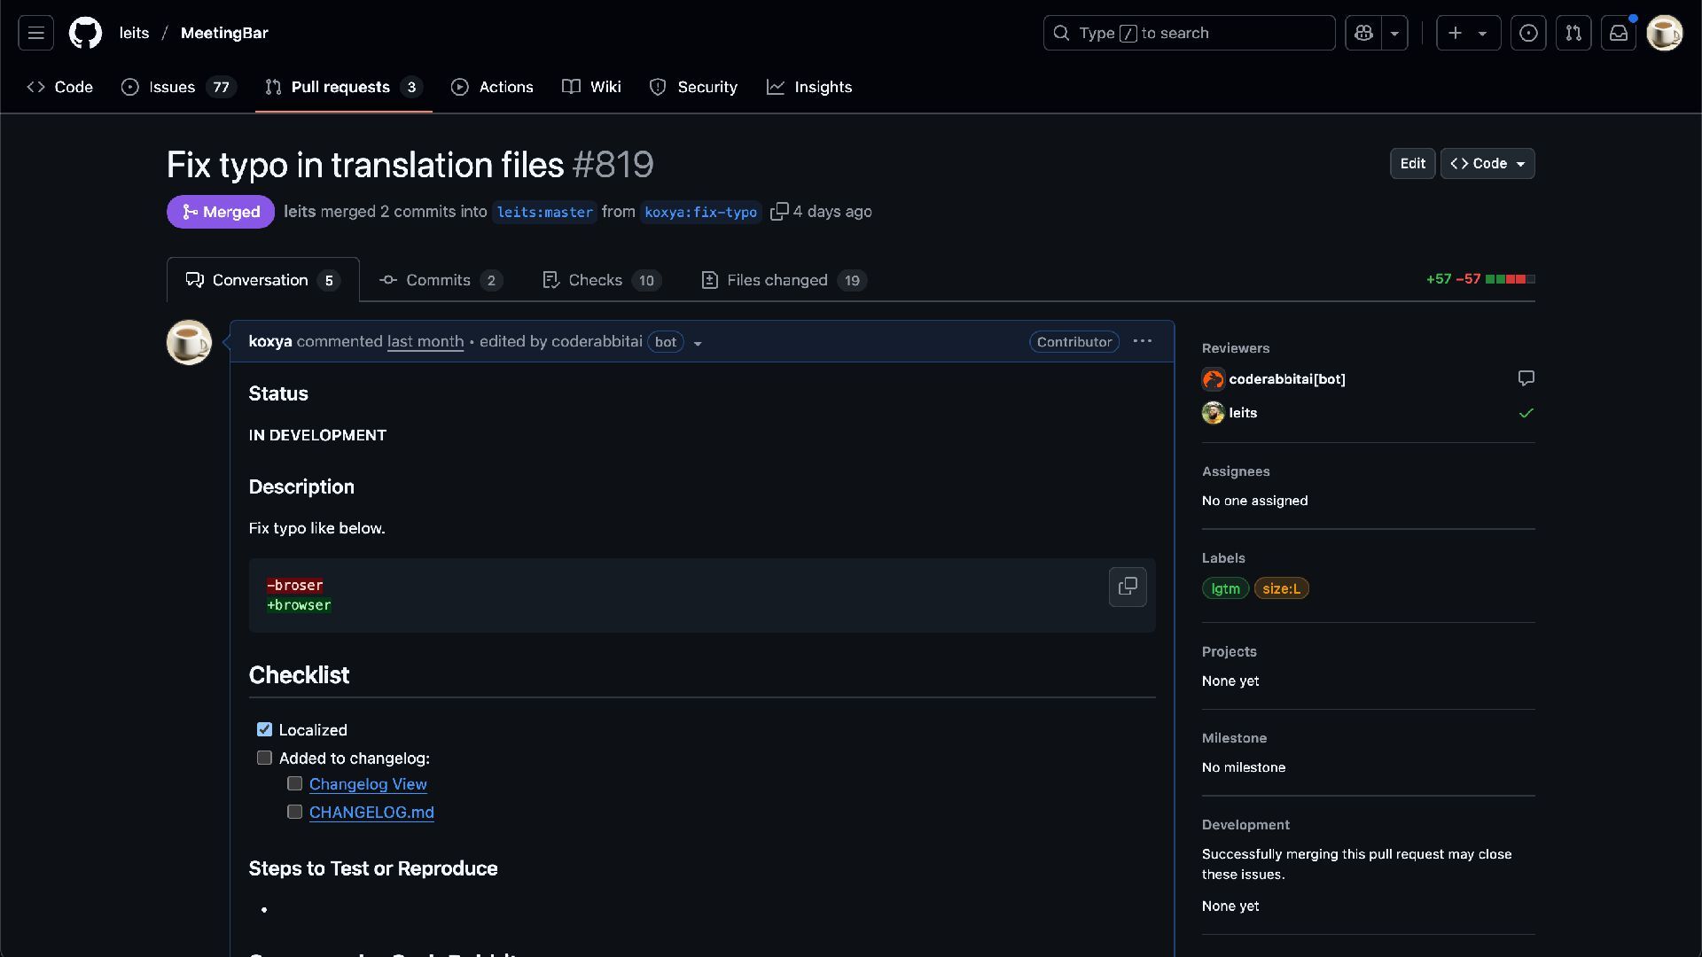Click the purple Merged status badge
The image size is (1702, 957).
pos(221,212)
